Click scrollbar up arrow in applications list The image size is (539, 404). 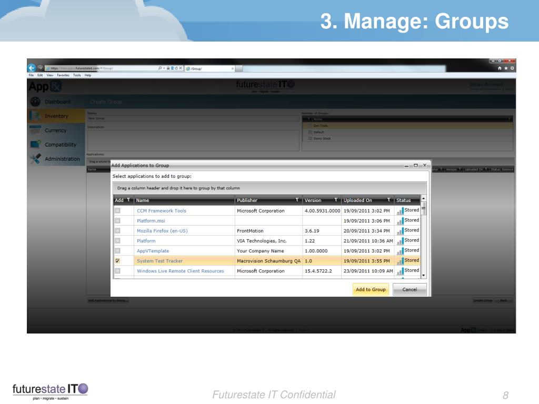point(424,198)
